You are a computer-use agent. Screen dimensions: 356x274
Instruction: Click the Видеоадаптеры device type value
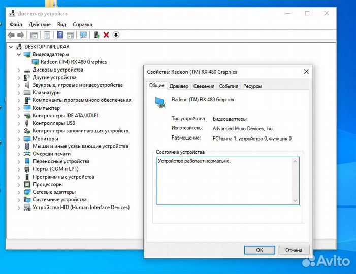[x=230, y=119]
